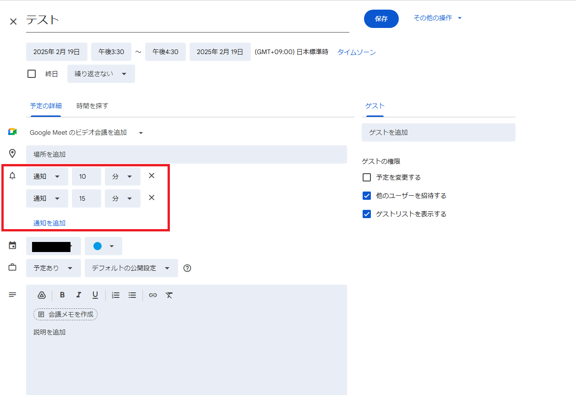Viewport: 576px width, 395px height.
Task: Click the 保存 save button
Action: 381,19
